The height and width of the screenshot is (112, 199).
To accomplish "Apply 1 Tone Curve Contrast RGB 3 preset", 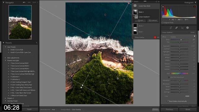I will pos(20,66).
